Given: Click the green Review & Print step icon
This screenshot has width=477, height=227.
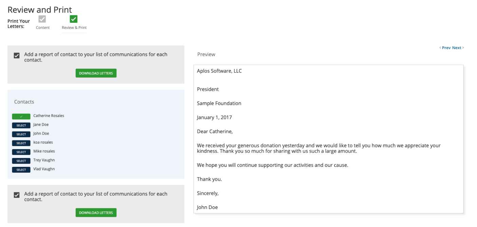Looking at the screenshot, I should point(74,19).
